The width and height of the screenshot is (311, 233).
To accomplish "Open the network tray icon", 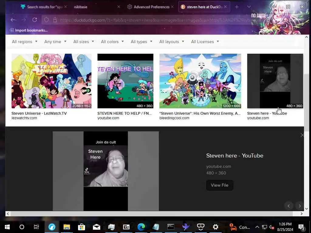I will point(265,227).
